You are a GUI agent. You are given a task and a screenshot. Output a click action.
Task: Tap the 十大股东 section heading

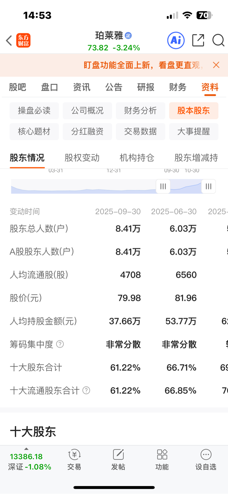pos(33,431)
